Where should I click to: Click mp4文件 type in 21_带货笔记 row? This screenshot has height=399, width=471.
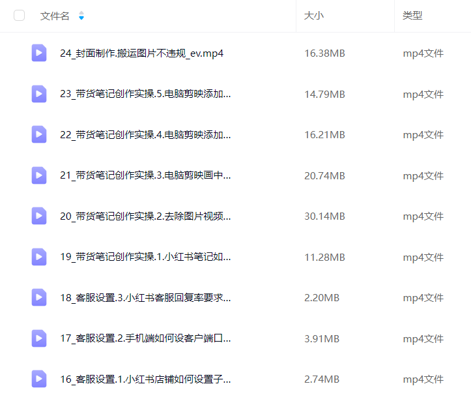click(x=423, y=175)
